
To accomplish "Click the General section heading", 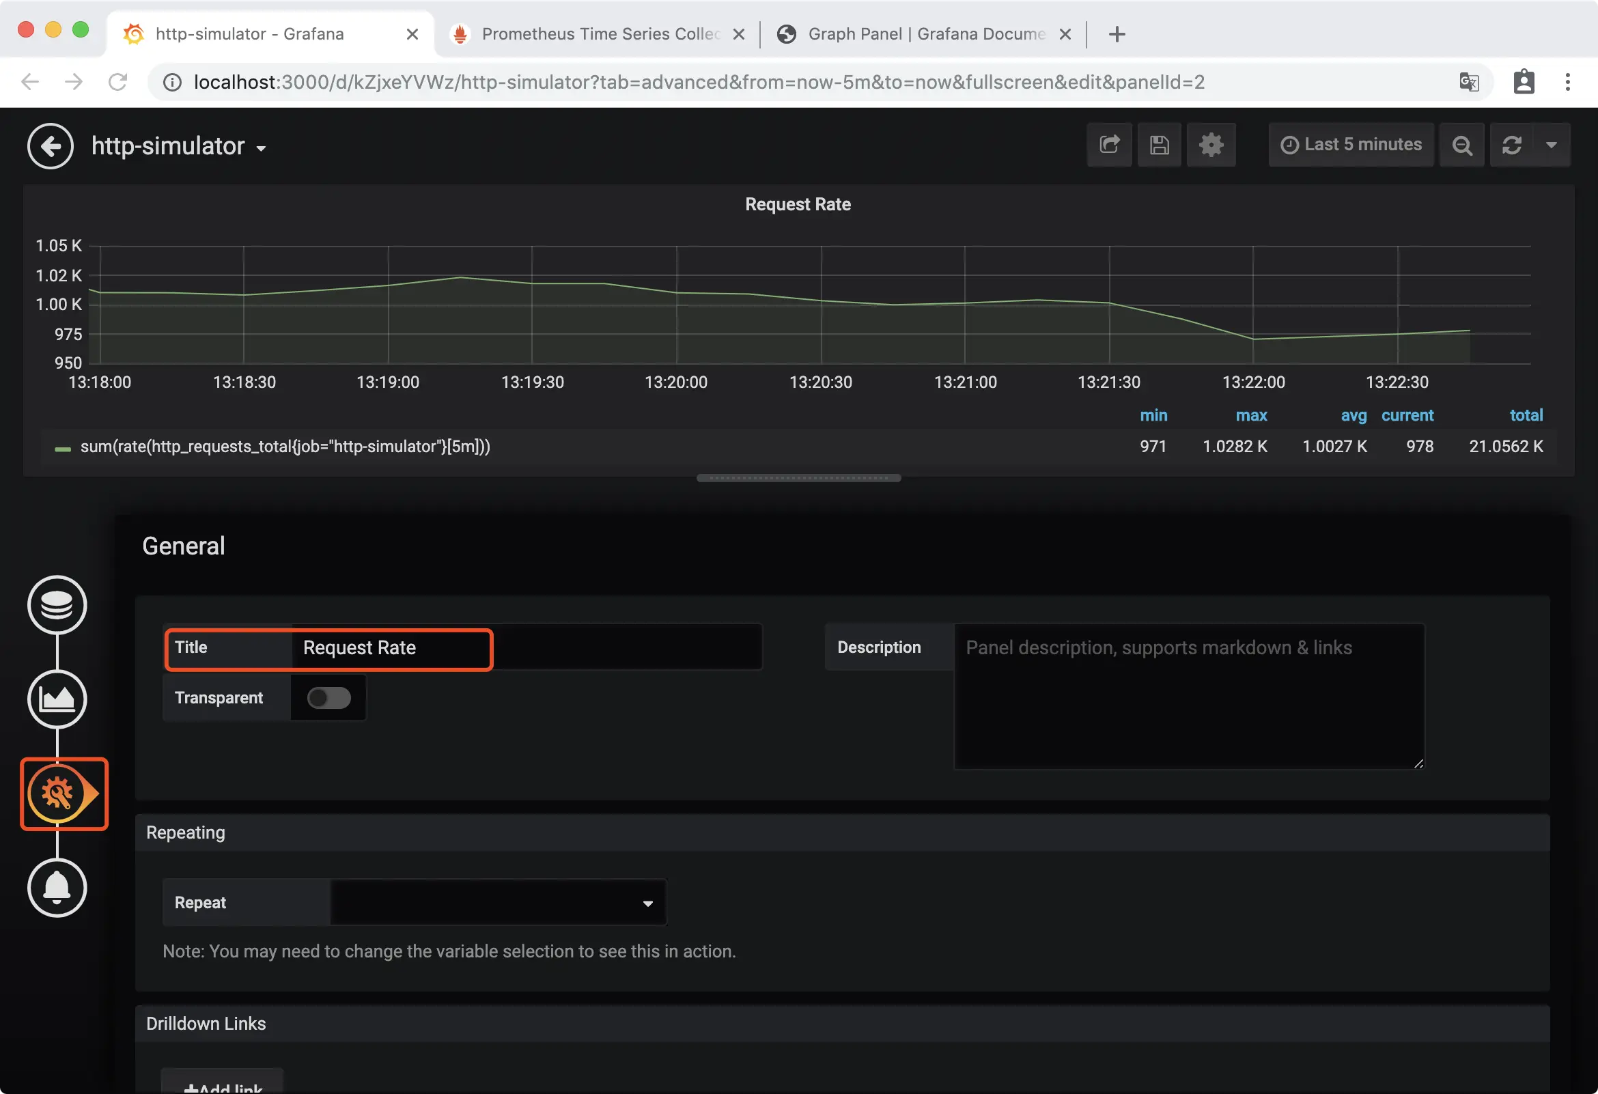I will tap(184, 545).
